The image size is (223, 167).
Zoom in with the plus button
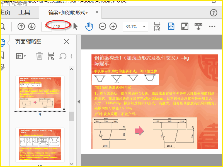(113, 26)
